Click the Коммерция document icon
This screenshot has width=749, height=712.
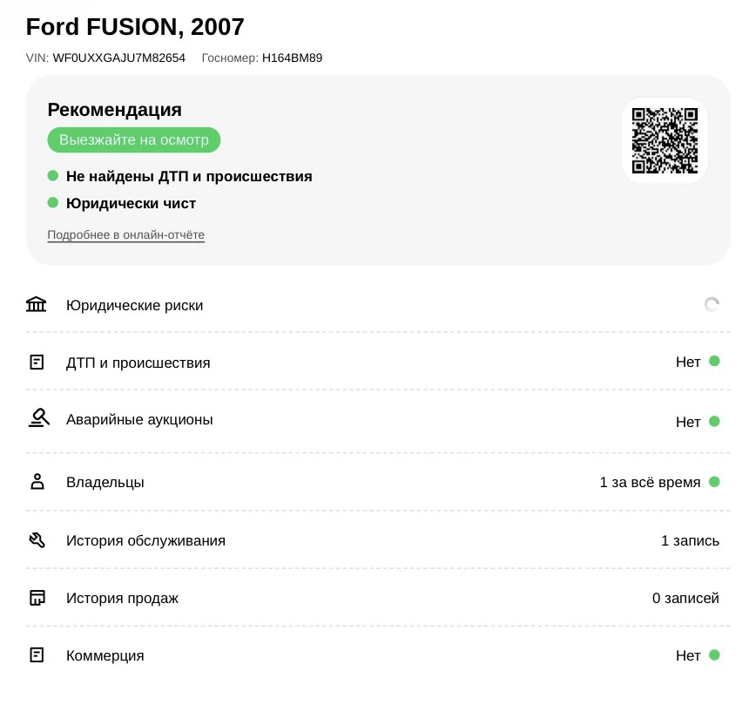tap(37, 655)
